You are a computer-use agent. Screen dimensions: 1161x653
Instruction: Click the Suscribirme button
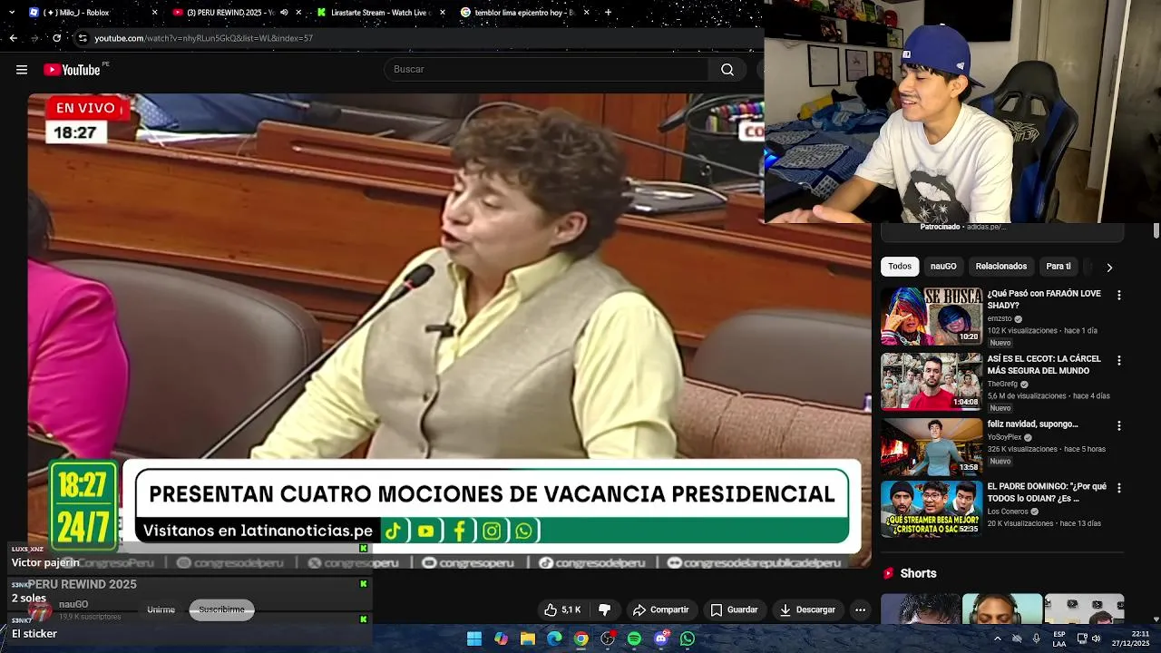(x=221, y=609)
